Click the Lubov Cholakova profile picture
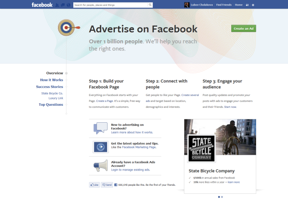 coord(187,5)
